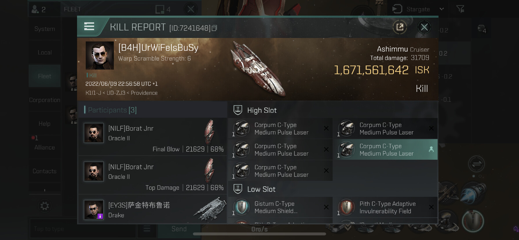Copy the kill report ID

point(214,28)
